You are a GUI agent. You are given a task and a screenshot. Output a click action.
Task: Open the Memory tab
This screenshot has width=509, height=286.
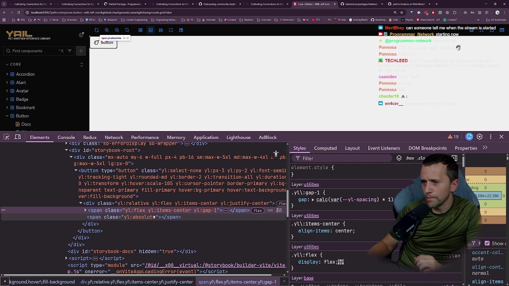[176, 137]
